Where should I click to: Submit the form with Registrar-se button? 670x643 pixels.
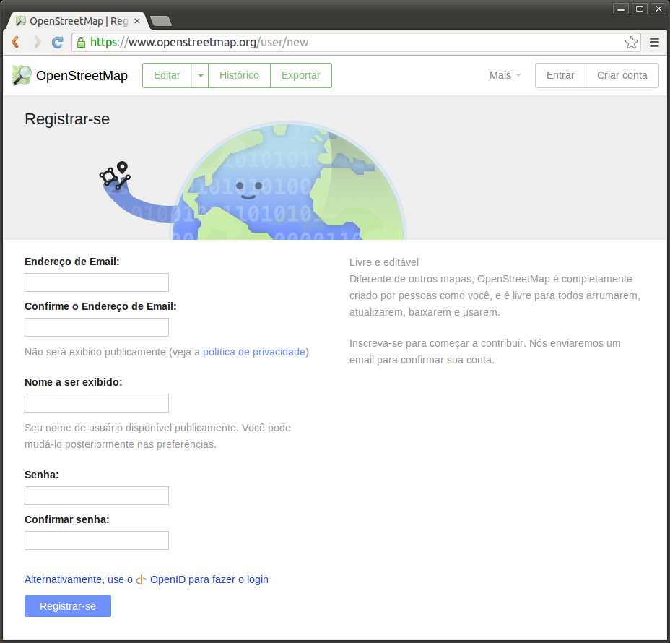point(68,606)
